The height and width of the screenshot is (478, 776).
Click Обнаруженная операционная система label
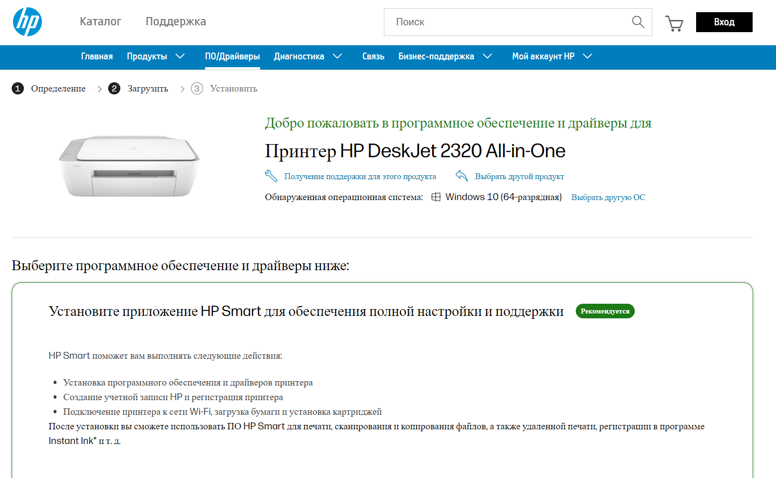pos(344,197)
